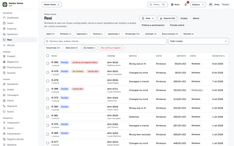Click the return number search field

point(106,41)
